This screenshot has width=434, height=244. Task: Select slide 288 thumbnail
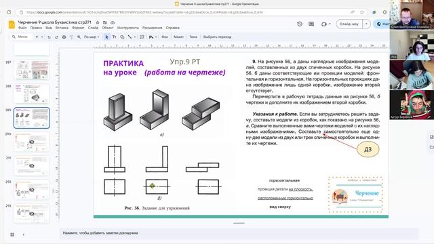coord(32,94)
